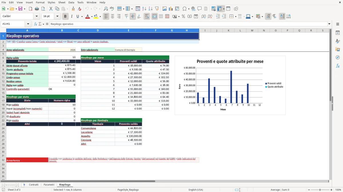
Task: Click the Print icon
Action: [x=37, y=9]
